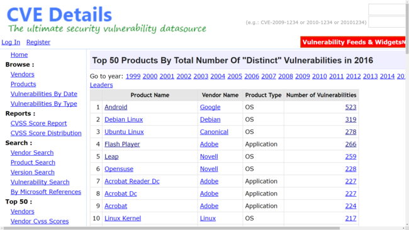Open the Flash Player product link
Image resolution: width=409 pixels, height=230 pixels.
tap(122, 144)
